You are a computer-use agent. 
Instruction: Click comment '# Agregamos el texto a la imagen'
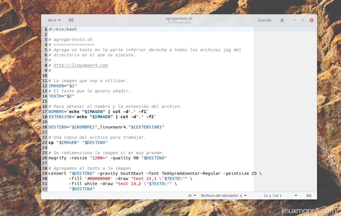(90, 168)
